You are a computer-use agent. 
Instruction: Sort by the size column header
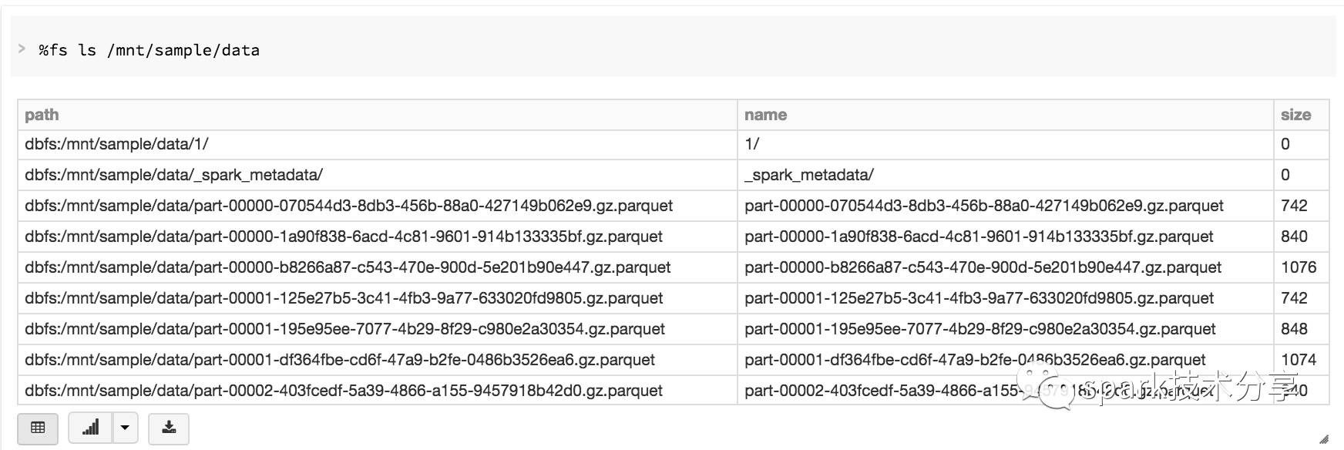[1295, 115]
